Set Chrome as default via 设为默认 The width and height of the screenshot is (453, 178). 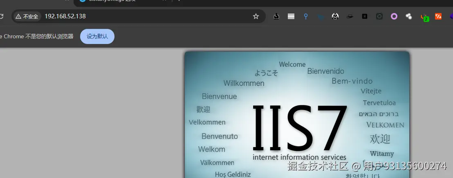pyautogui.click(x=97, y=36)
